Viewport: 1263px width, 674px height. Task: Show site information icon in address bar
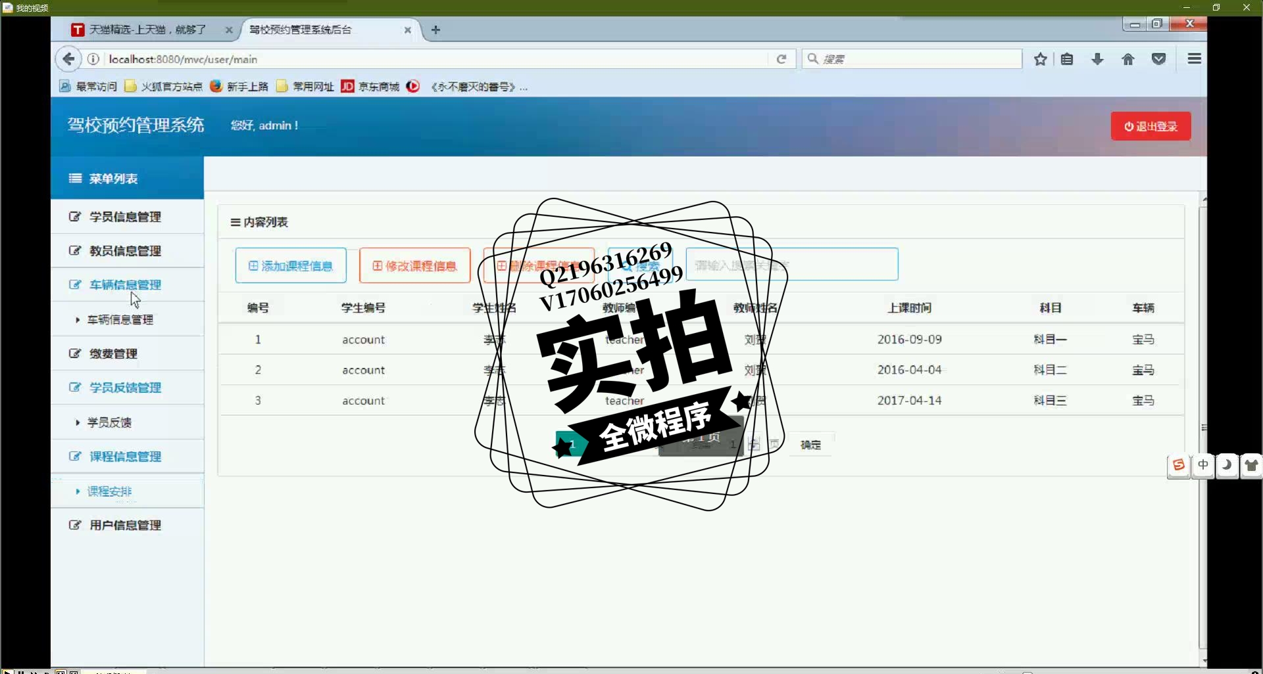pos(93,59)
